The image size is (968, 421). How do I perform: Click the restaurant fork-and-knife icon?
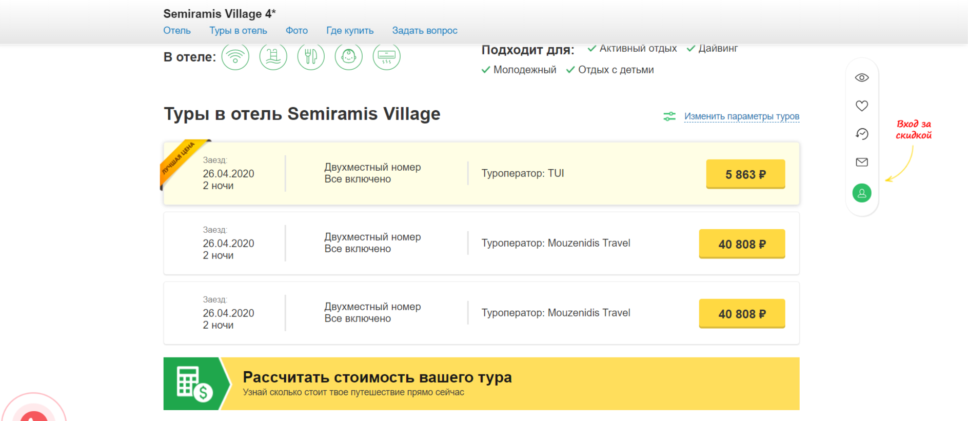pos(311,56)
